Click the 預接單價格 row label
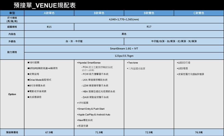Image resolution: width=224 pixels, height=136 pixels. [12, 132]
